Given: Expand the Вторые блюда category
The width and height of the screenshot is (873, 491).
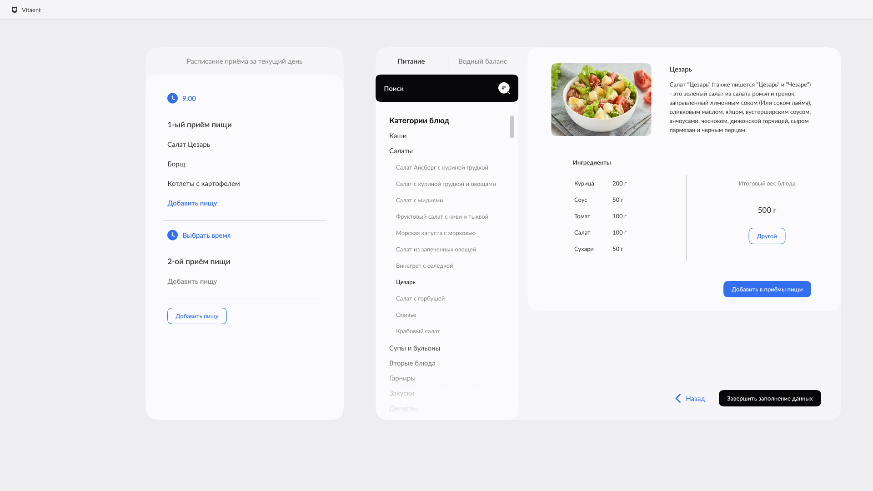Looking at the screenshot, I should click(412, 363).
